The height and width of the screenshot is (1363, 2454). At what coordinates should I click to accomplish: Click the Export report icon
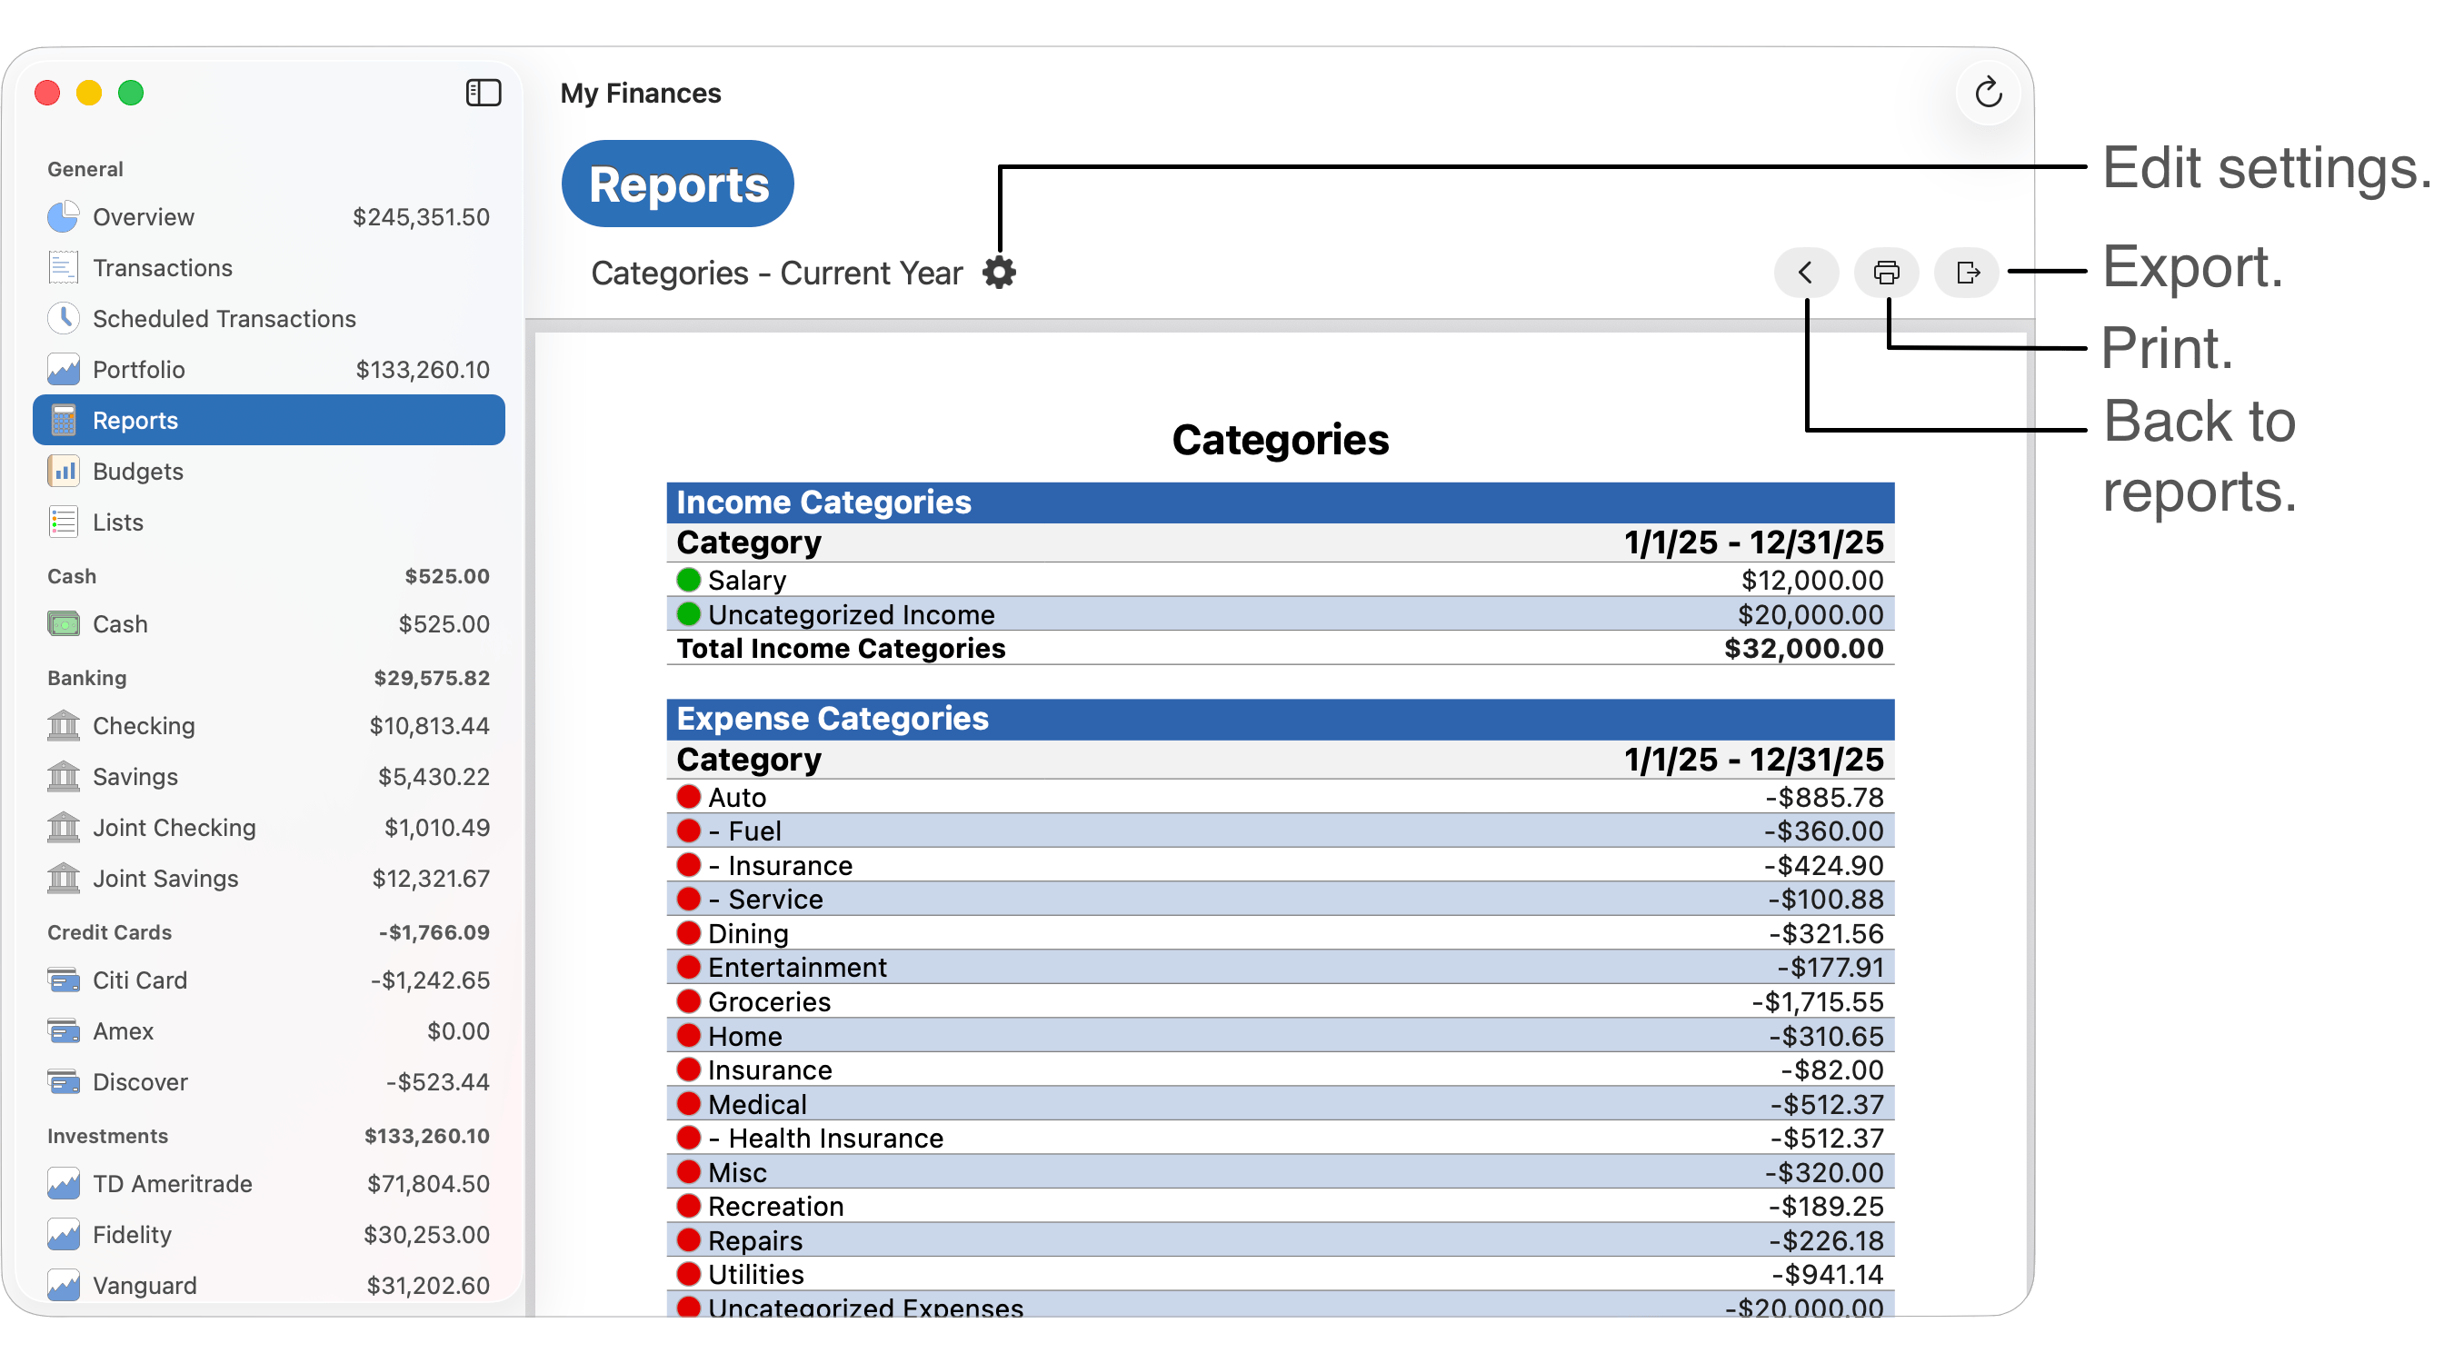[x=1966, y=273]
